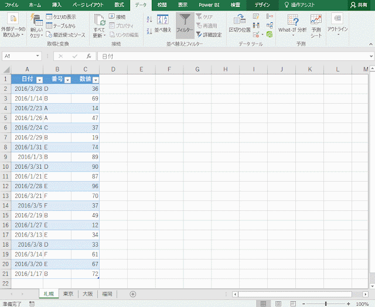Screen dimensions: 375x307
Task: Select column D header
Action: tap(113, 69)
